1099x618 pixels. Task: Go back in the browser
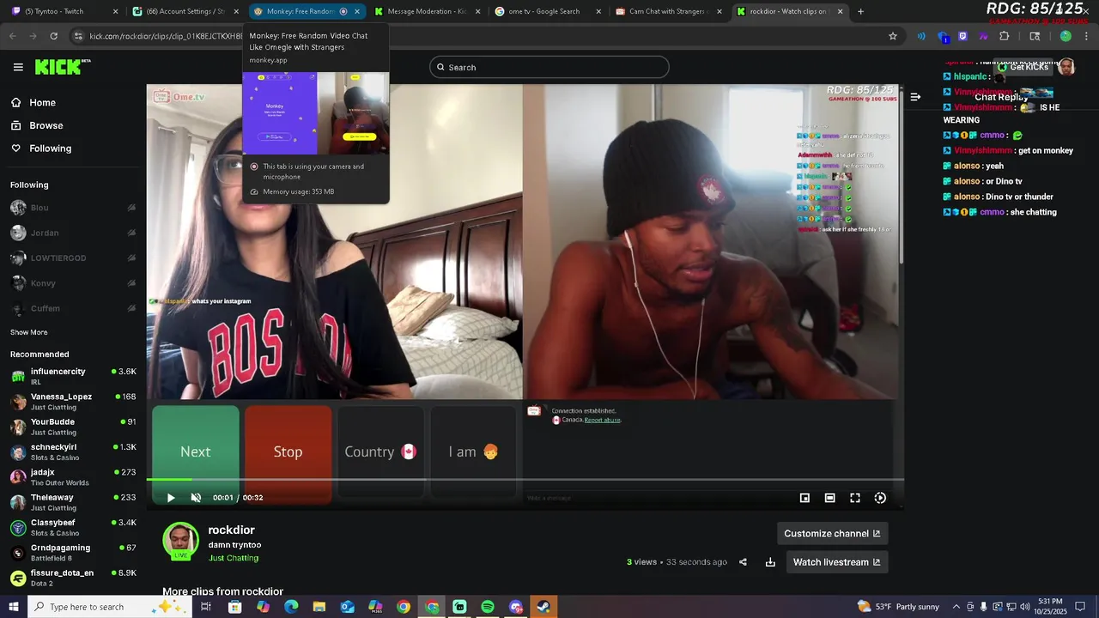point(12,36)
